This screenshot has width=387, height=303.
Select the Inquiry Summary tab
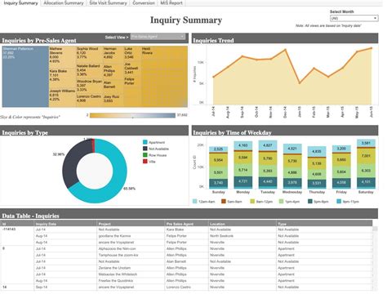20,3
